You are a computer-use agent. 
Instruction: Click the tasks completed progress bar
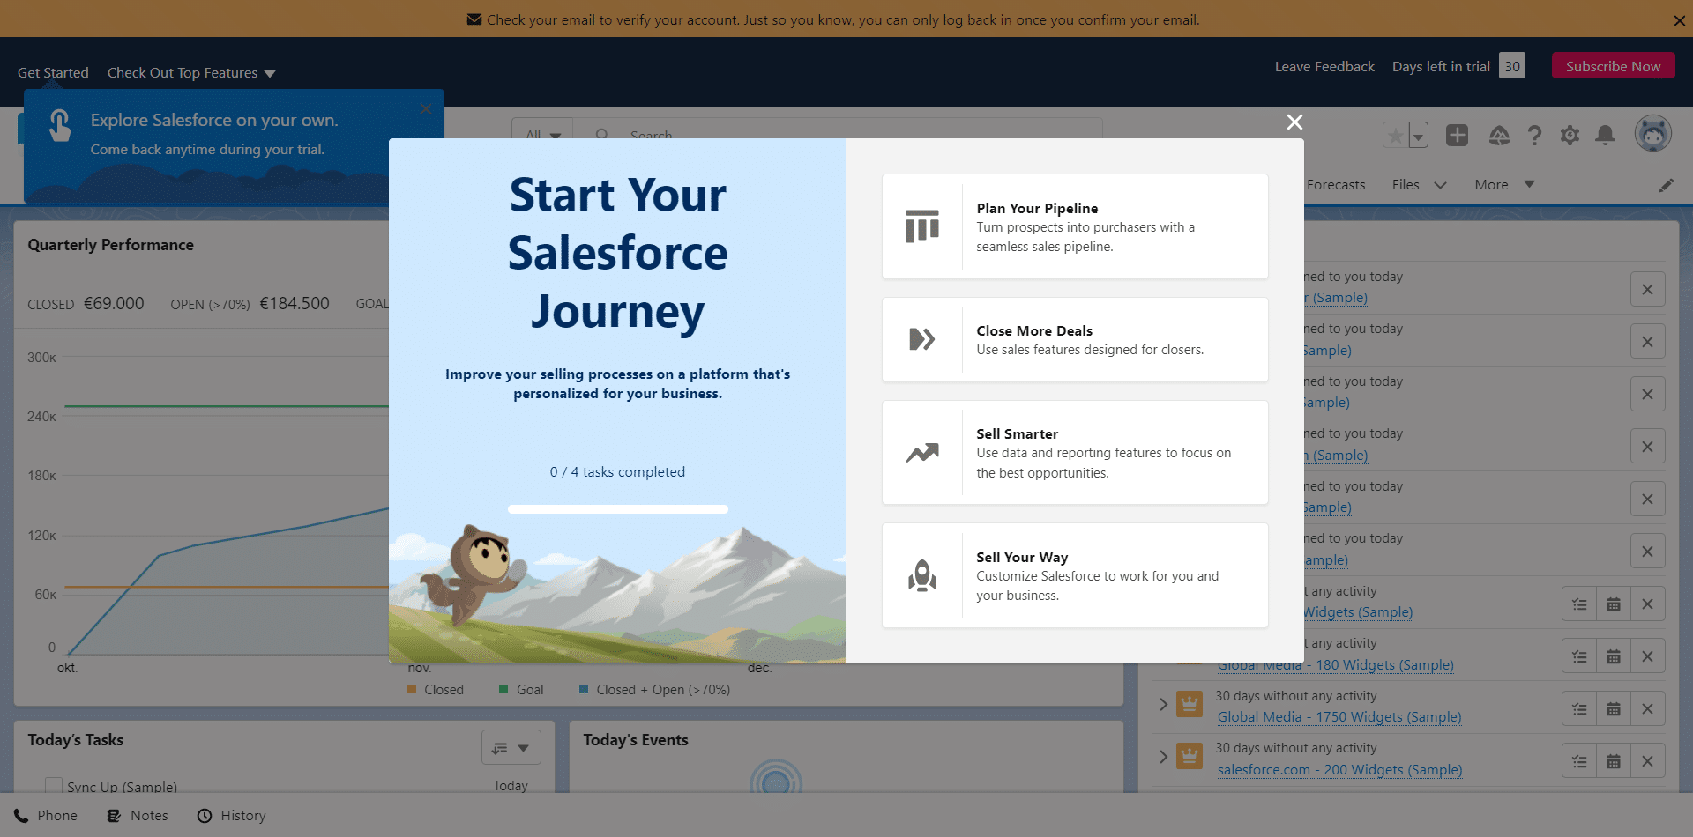(618, 509)
